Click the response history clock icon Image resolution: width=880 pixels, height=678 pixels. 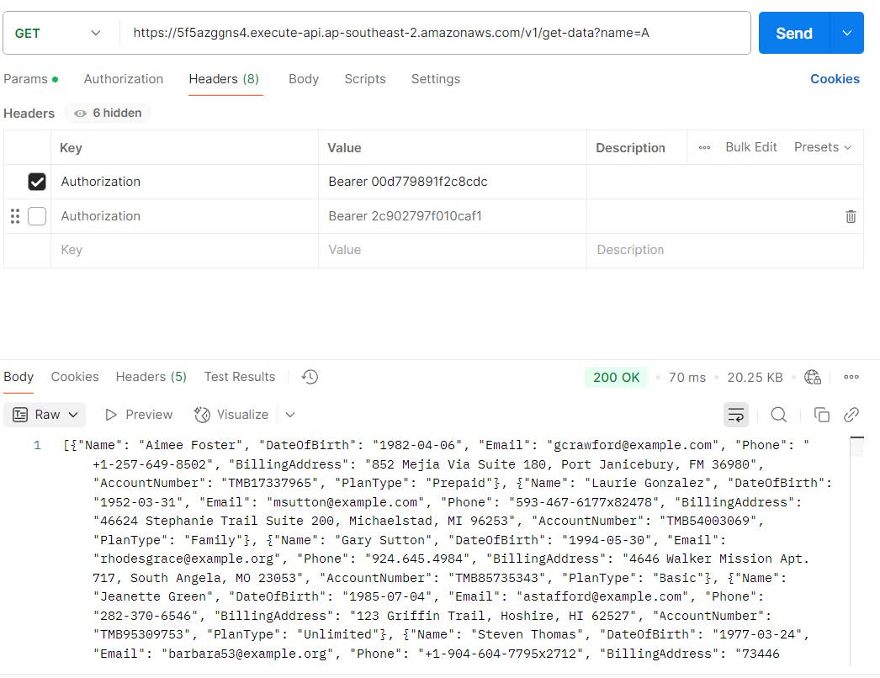pyautogui.click(x=310, y=377)
